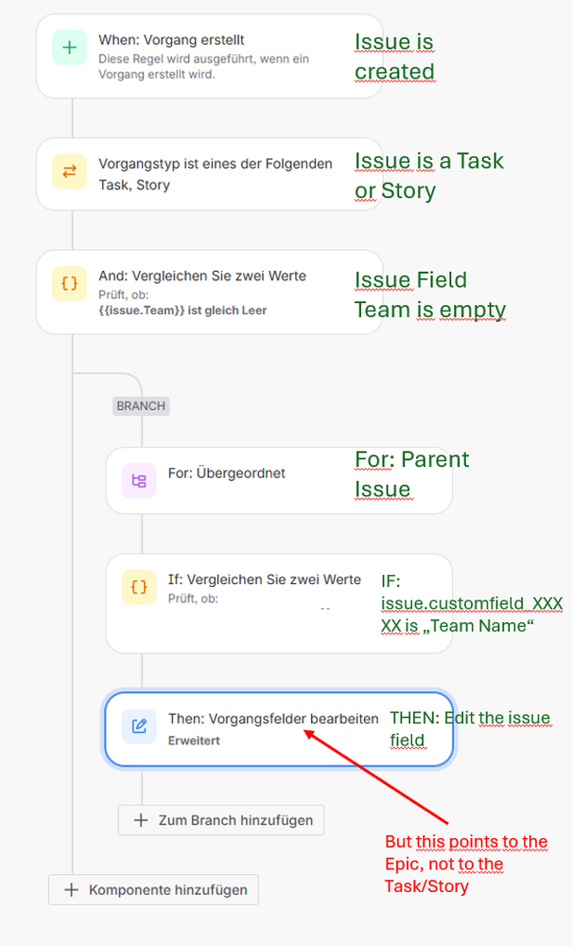Click the braces icon of 'And: Vergleichen Sie zwei Werte'
This screenshot has height=946, width=572.
click(x=69, y=283)
